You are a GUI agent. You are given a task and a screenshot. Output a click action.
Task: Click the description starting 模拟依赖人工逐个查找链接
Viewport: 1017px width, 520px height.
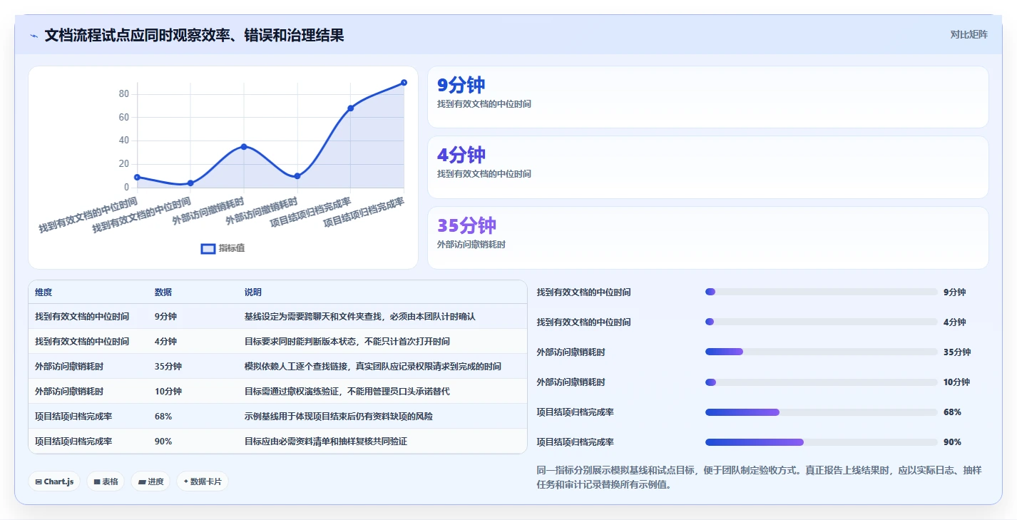click(x=373, y=367)
